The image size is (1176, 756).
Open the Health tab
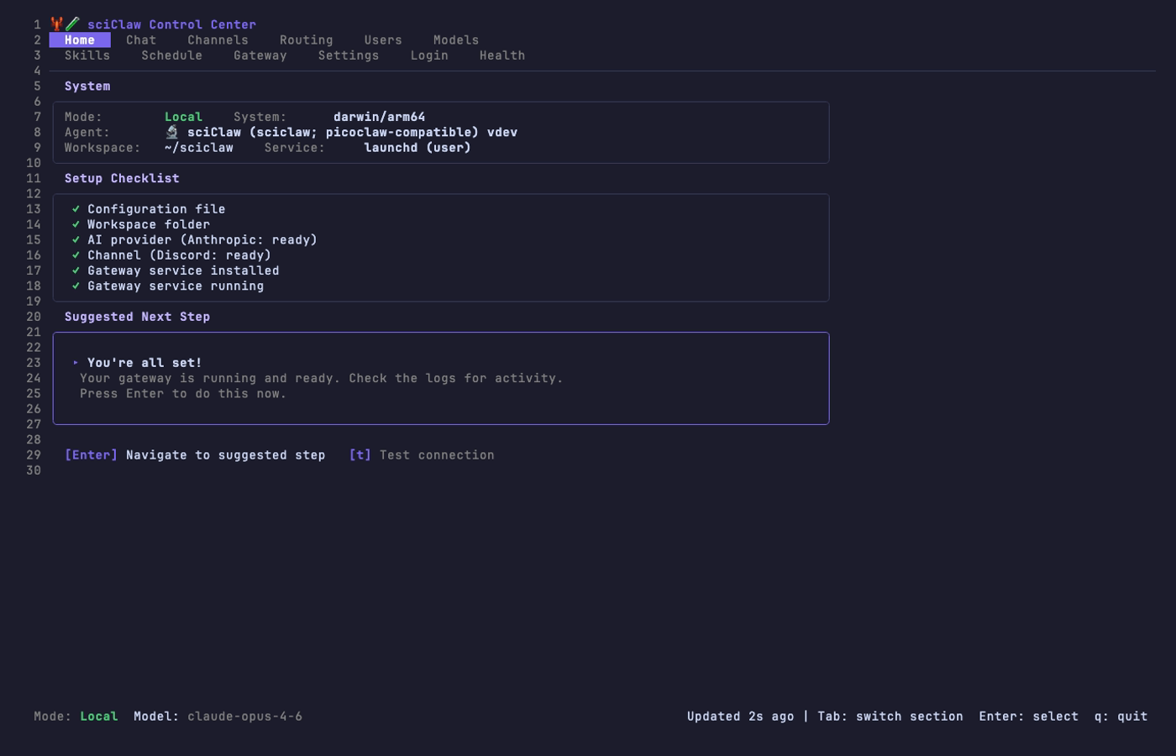click(501, 55)
